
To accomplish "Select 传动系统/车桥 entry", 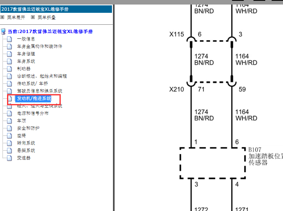I will pyautogui.click(x=33, y=83).
